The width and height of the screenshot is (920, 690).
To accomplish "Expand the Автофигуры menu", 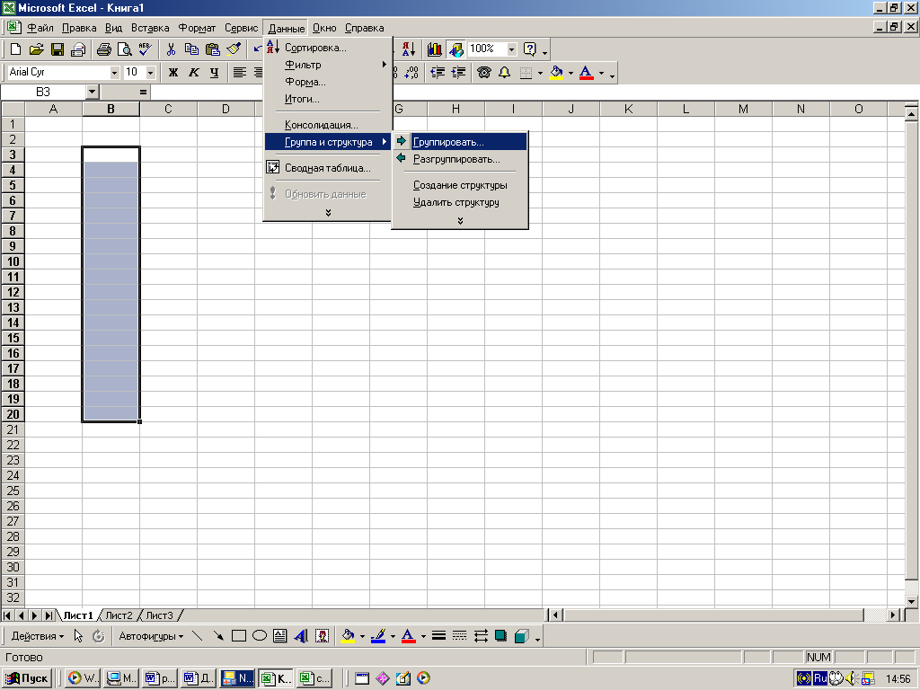I will (x=151, y=636).
